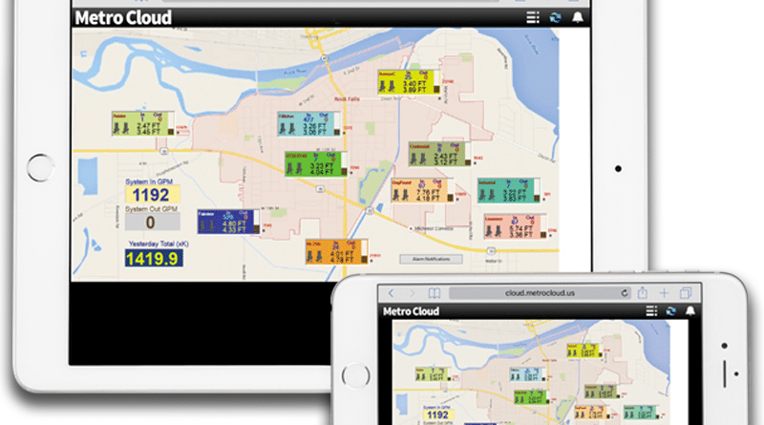Click the Alarm Notifications button on map
This screenshot has width=764, height=425.
coord(431,259)
